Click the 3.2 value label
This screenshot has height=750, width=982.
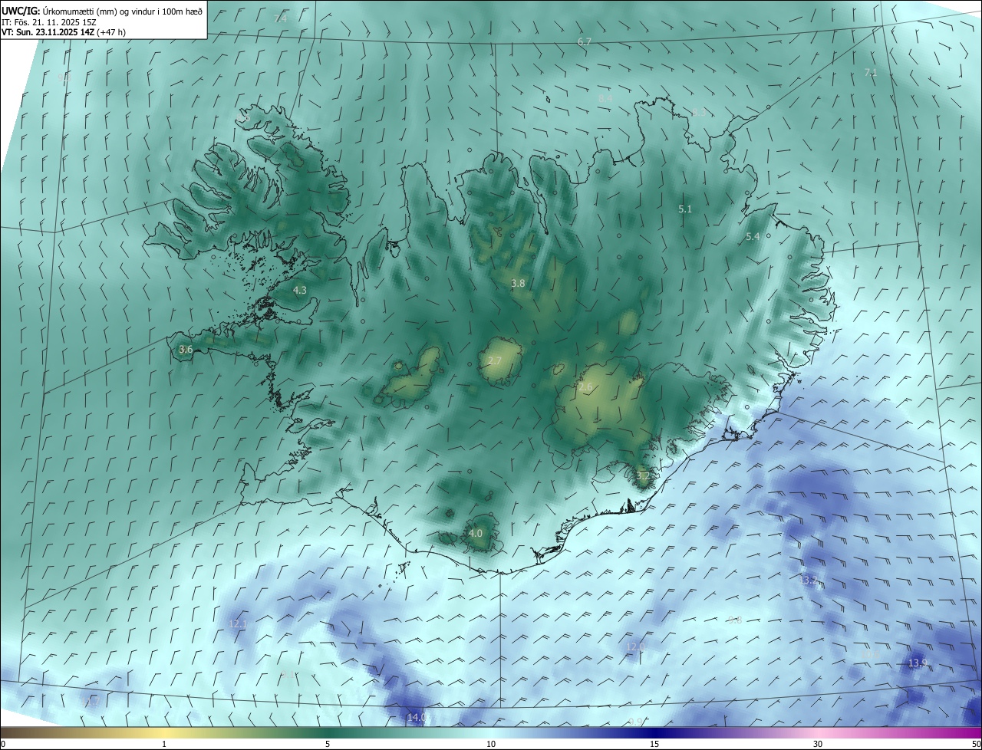pyautogui.click(x=643, y=476)
